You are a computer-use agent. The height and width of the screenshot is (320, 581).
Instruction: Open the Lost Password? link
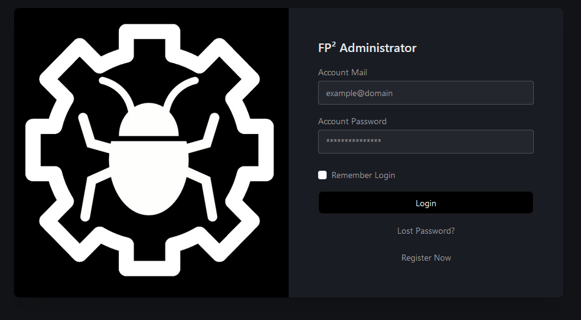[x=426, y=231]
